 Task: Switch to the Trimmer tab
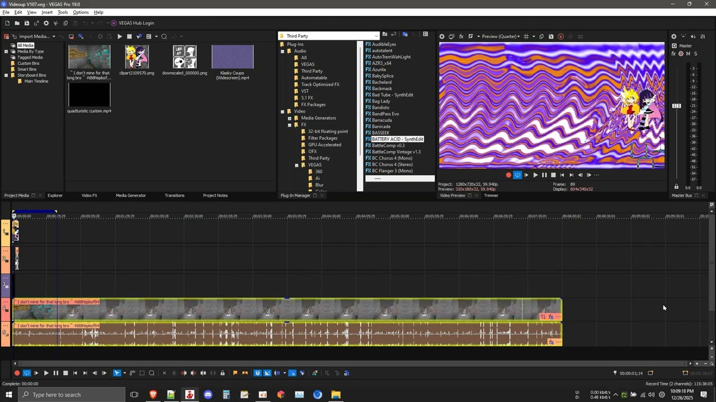[491, 195]
